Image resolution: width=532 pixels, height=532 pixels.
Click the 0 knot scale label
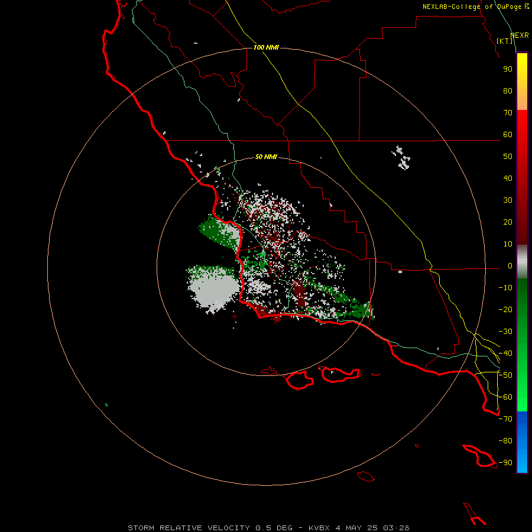[x=510, y=266]
